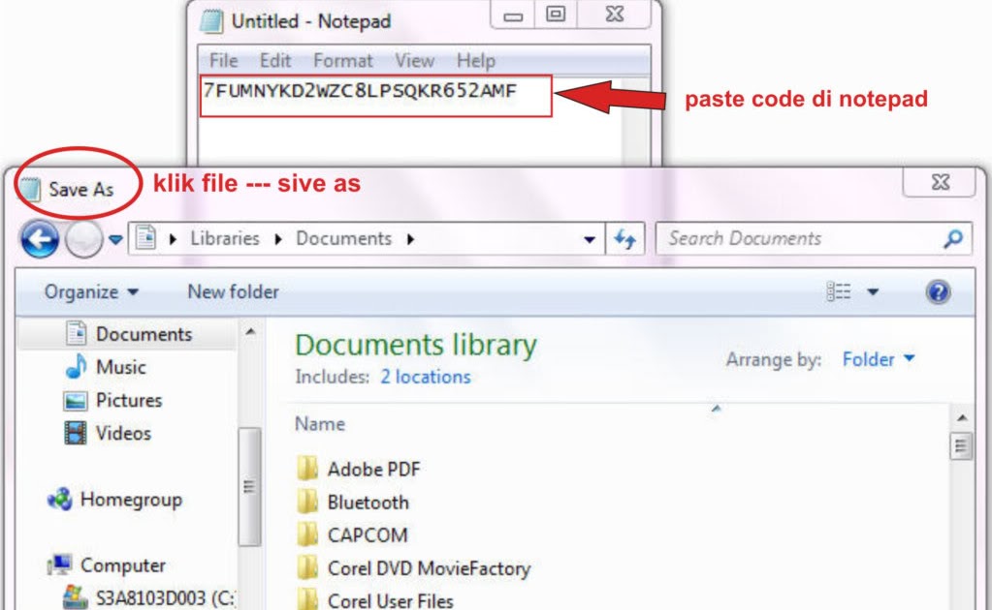This screenshot has width=992, height=610.
Task: Click the greyed Forward navigation button
Action: (83, 239)
